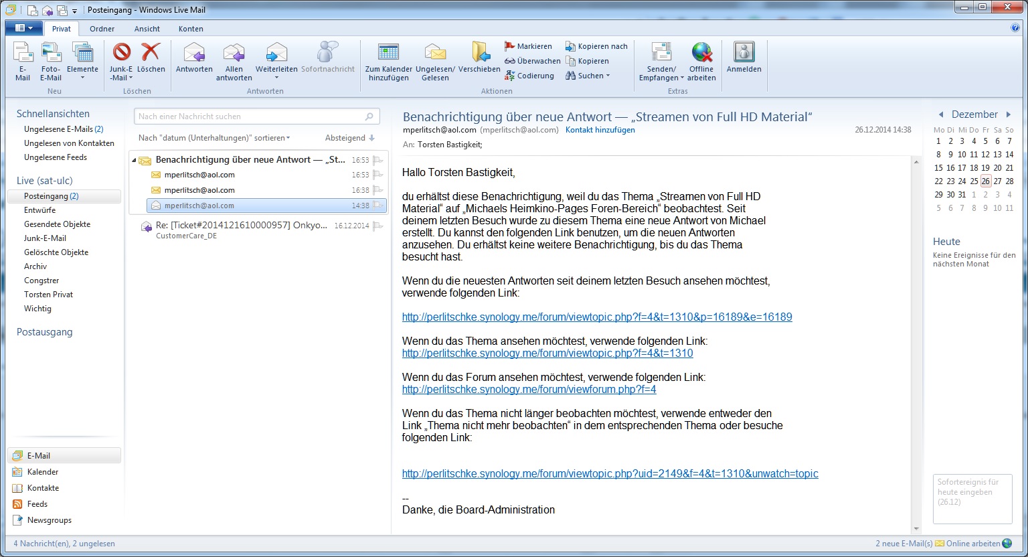Click Allen antworten reply-all icon
Image resolution: width=1028 pixels, height=557 pixels.
coord(234,54)
